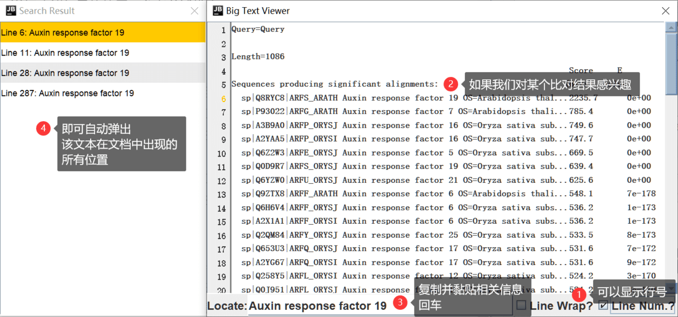Select search result Line 28: Auxin response factor 19
This screenshot has height=317, width=678.
pos(103,73)
